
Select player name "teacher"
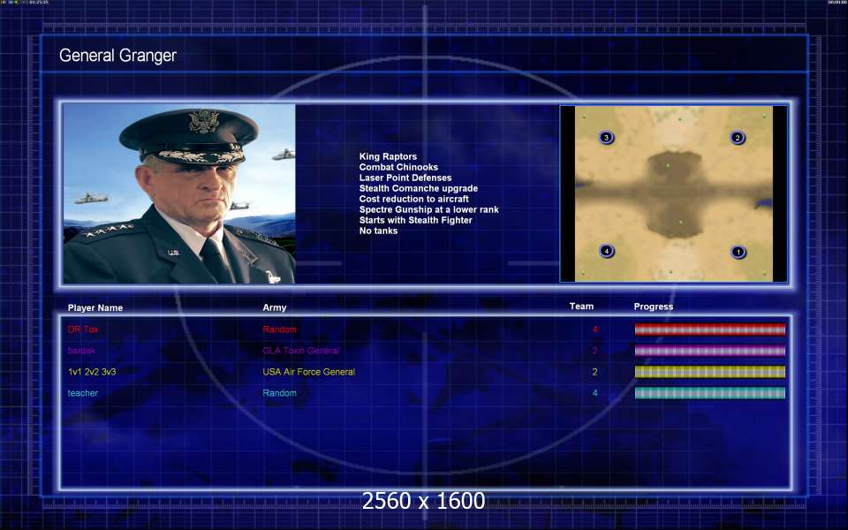(x=83, y=393)
